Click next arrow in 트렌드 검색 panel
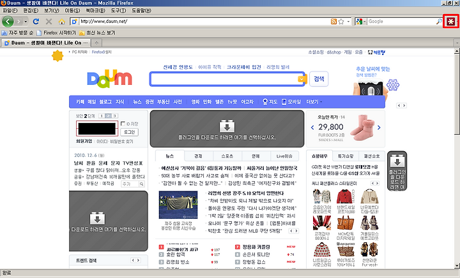The width and height of the screenshot is (460, 278). 138,260
